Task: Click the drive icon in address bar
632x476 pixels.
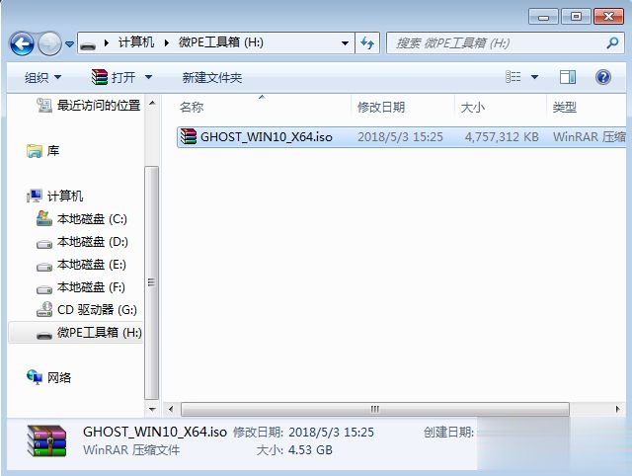Action: 88,43
